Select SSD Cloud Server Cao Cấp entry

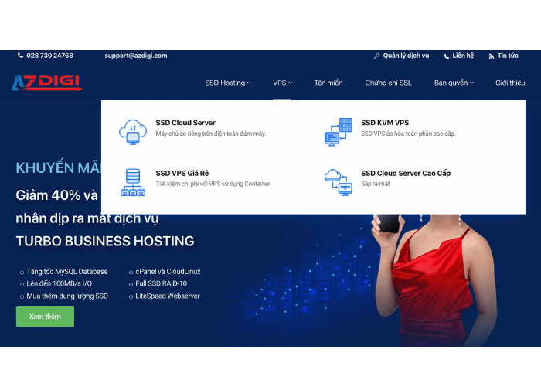pos(406,174)
